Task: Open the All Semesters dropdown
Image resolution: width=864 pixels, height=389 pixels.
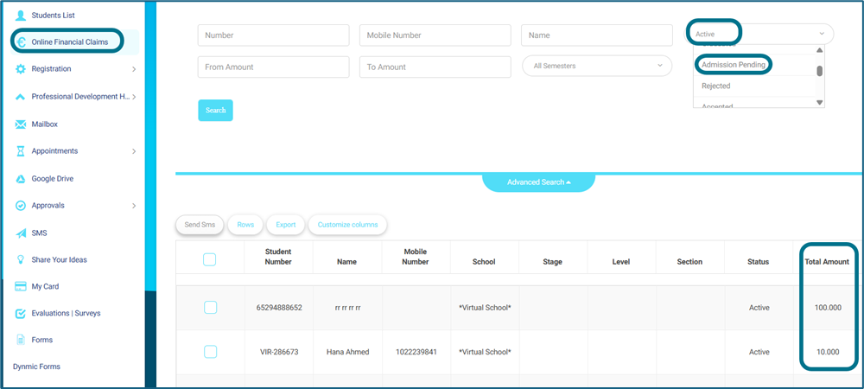Action: (x=597, y=66)
